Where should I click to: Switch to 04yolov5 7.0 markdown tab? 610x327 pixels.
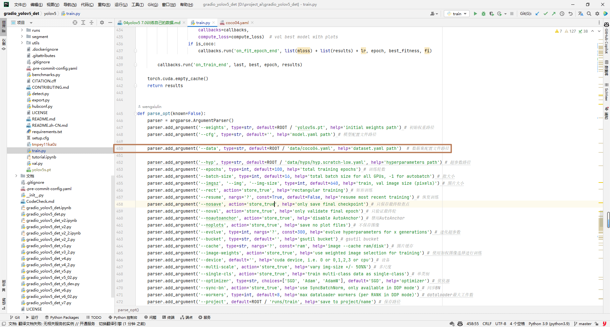click(x=152, y=22)
